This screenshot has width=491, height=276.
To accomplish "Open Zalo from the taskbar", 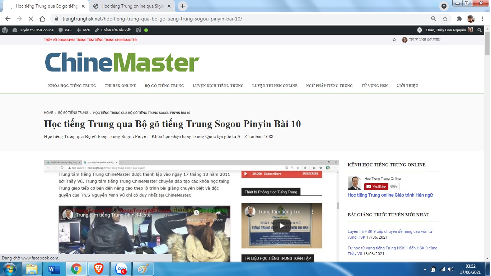I will coord(121,269).
